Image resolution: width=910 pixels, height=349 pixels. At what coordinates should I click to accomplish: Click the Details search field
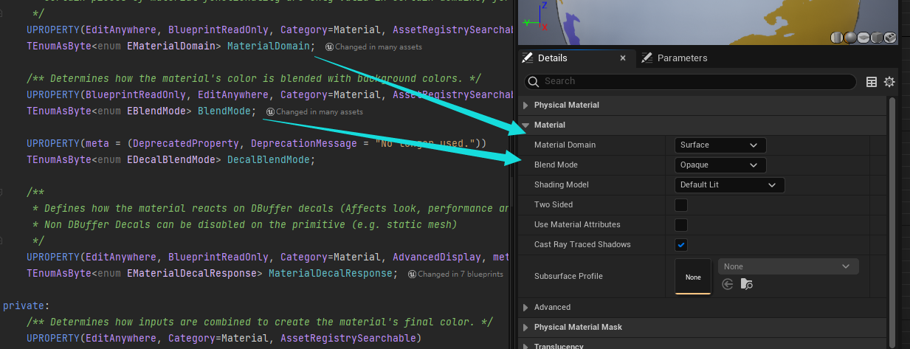pos(690,81)
